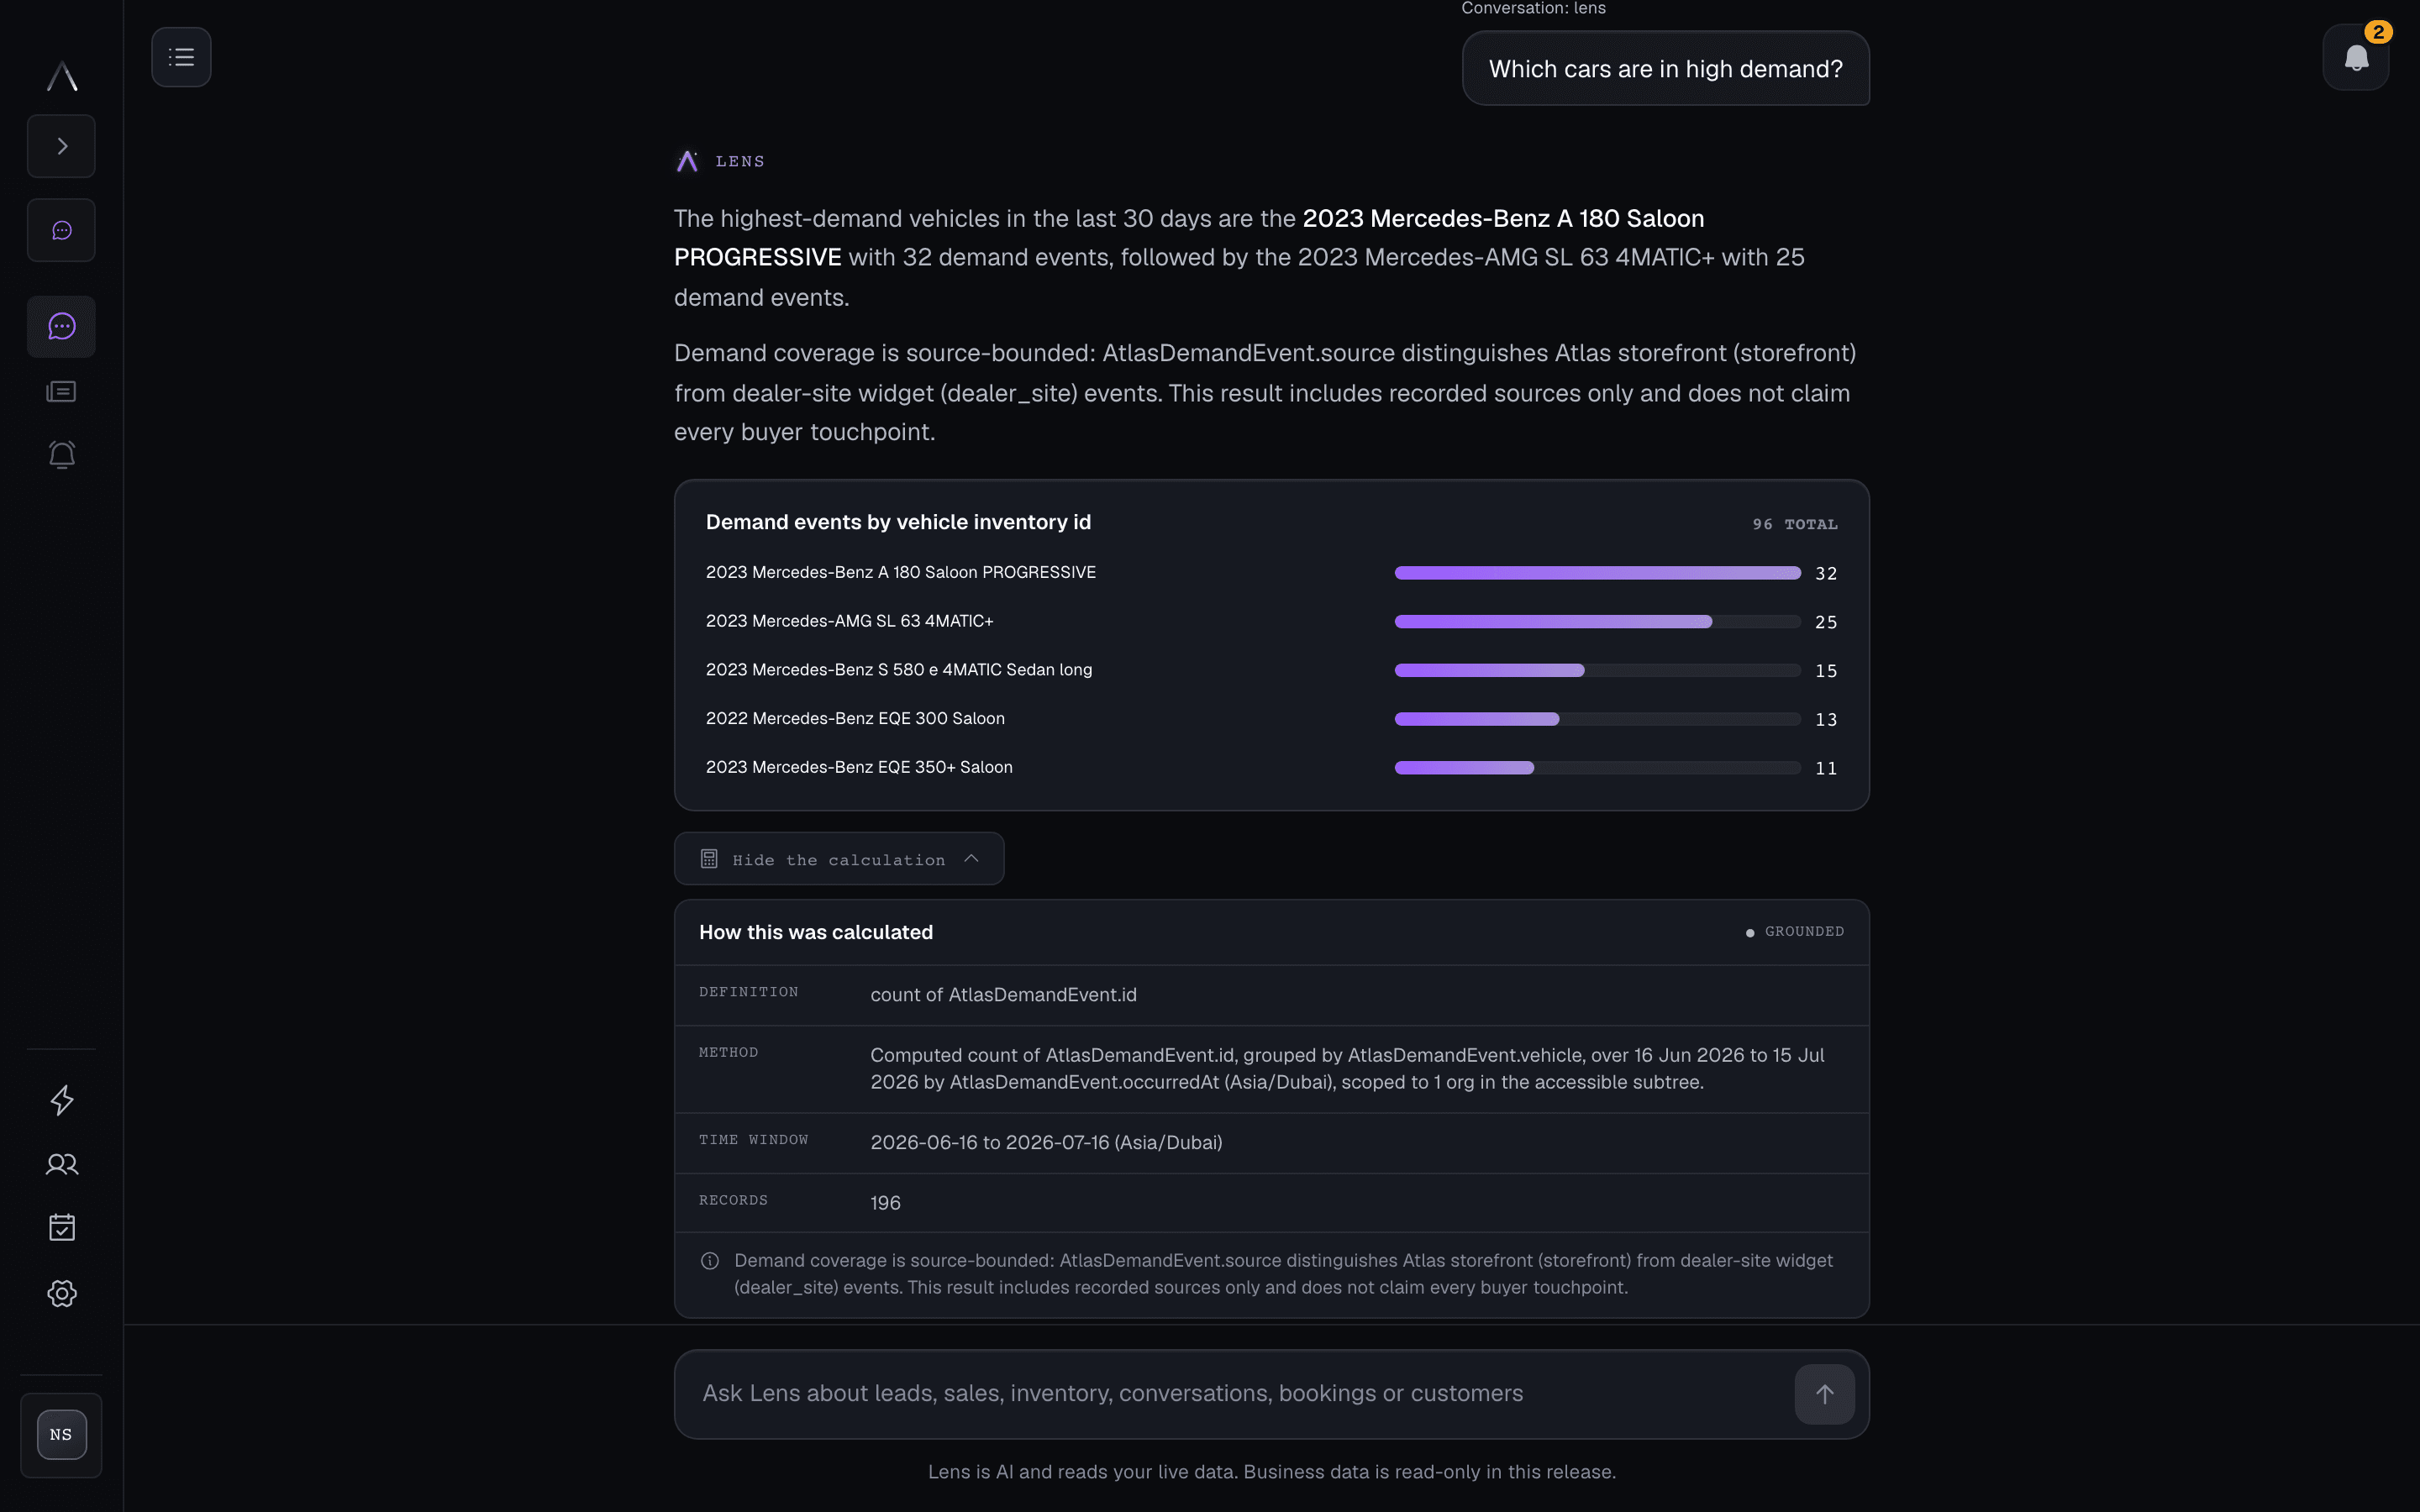Screen dimensions: 2420x1512
Task: Select row 2023 Mercedes-AMG SL 63 4MATIC+
Action: tap(1271, 621)
